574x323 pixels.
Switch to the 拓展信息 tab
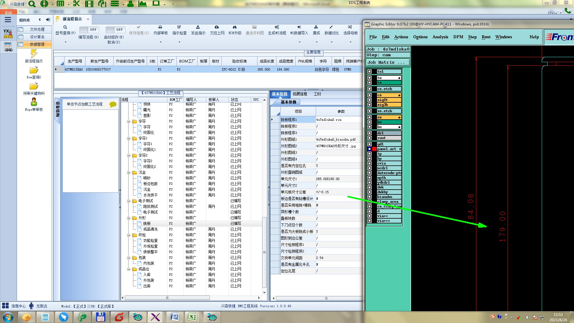[300, 94]
